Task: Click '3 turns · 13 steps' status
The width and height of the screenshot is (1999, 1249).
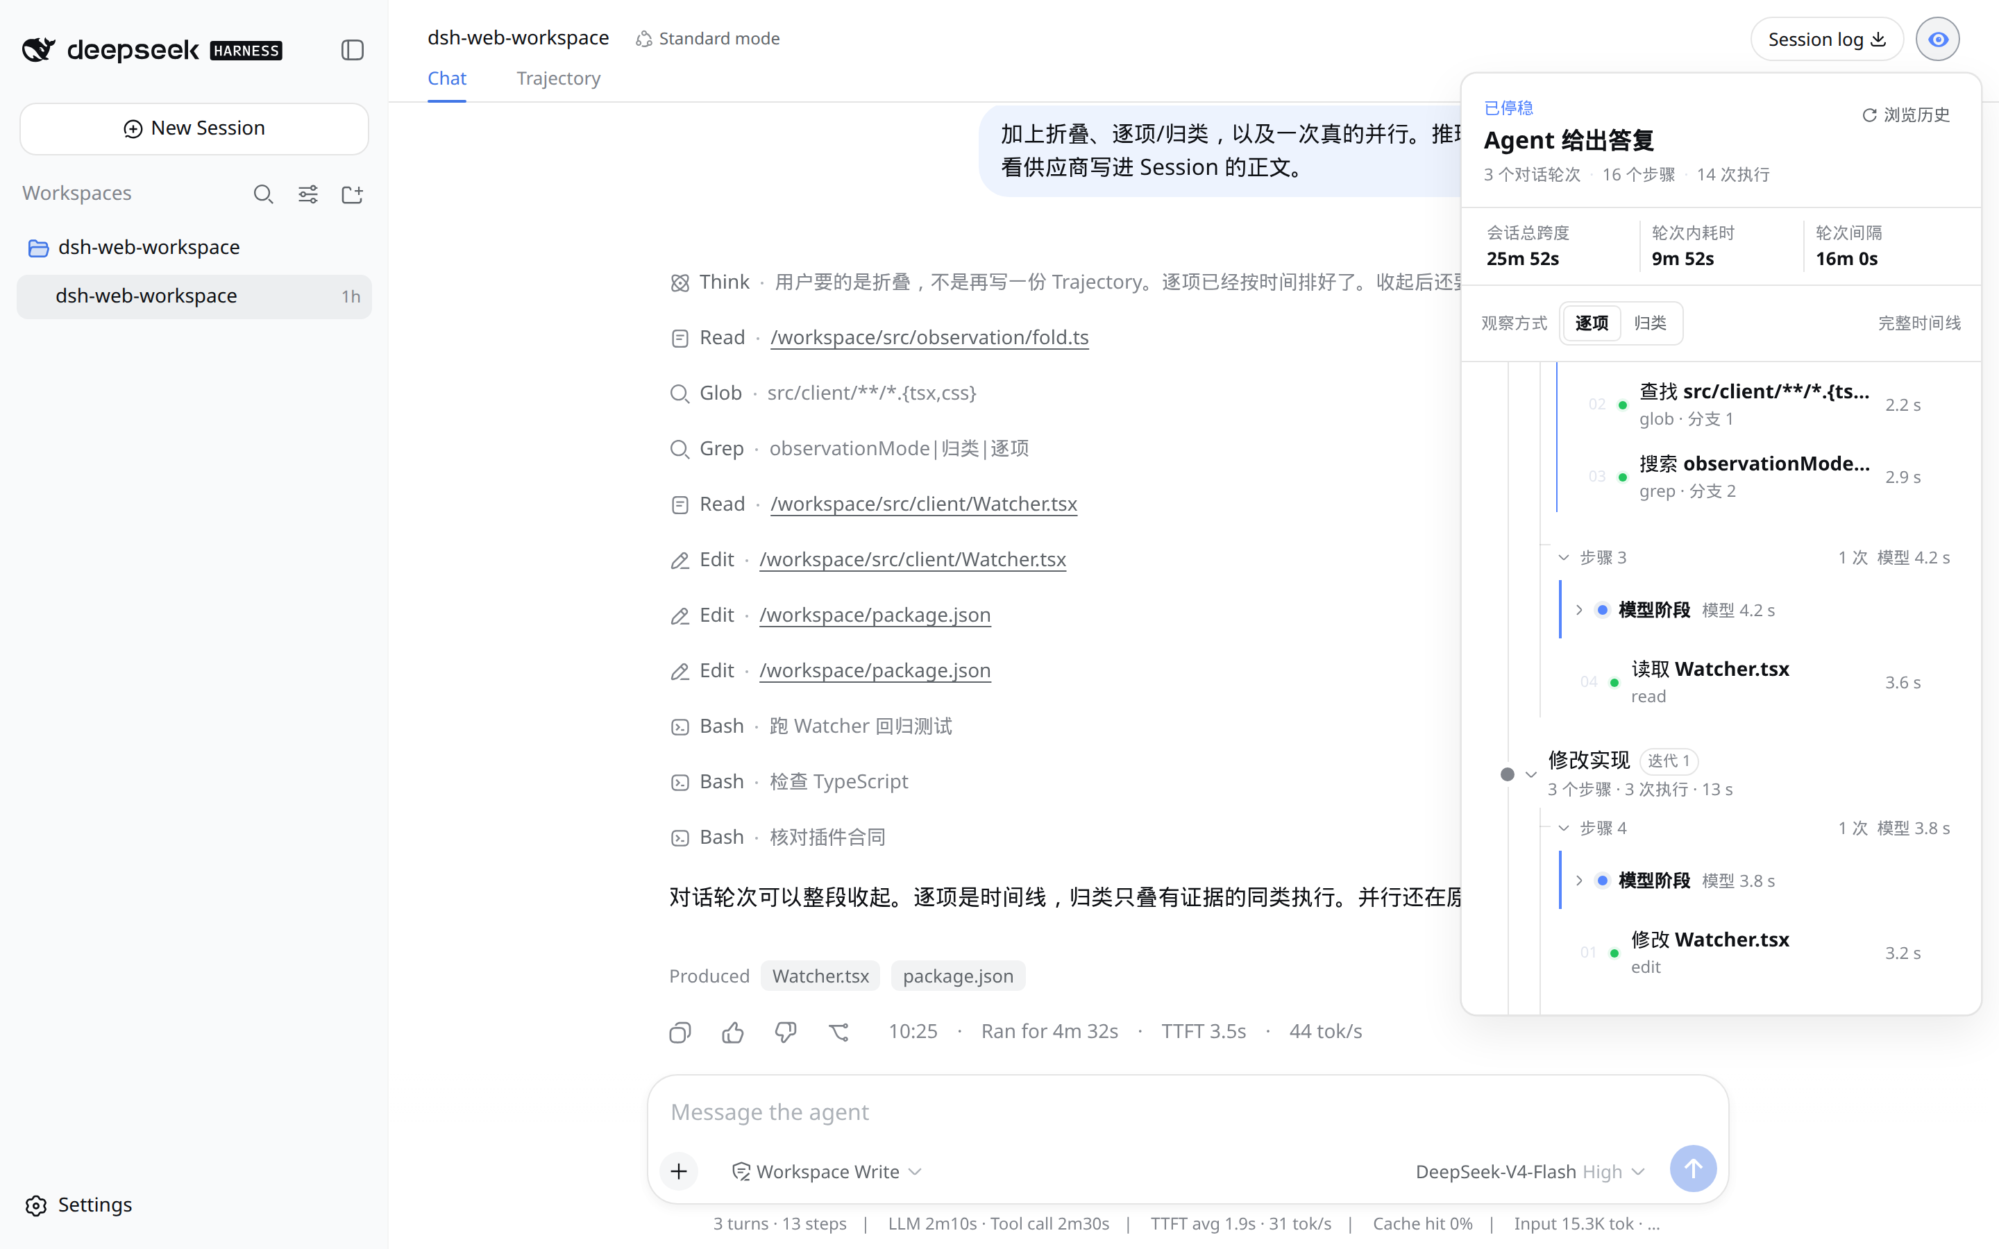Action: tap(779, 1224)
